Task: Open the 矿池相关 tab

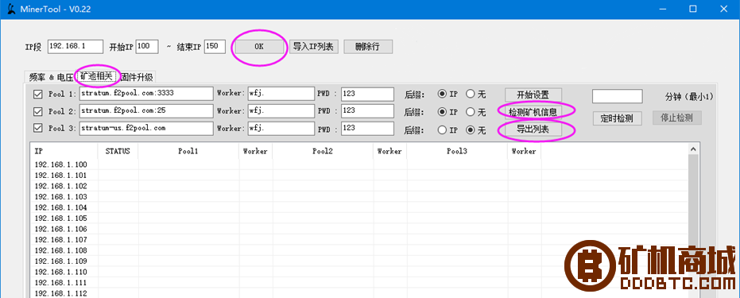Action: click(96, 76)
